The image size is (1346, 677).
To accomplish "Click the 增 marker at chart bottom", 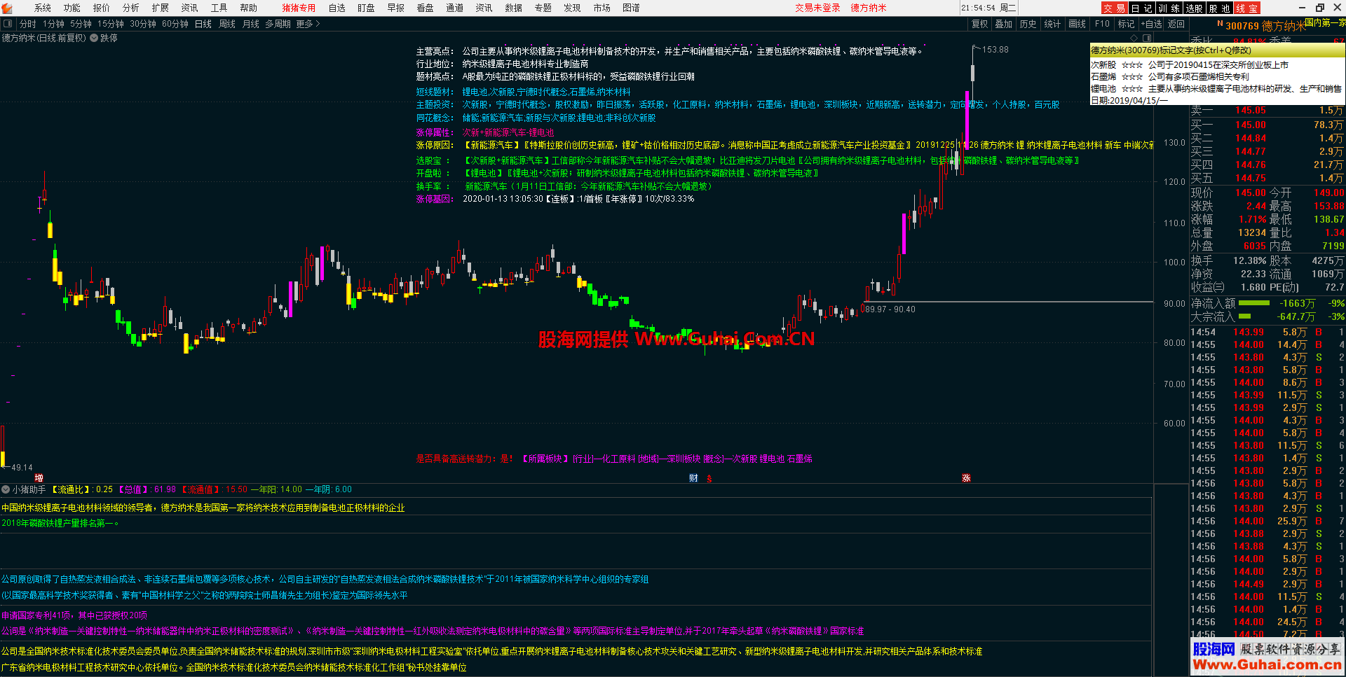I will click(39, 478).
